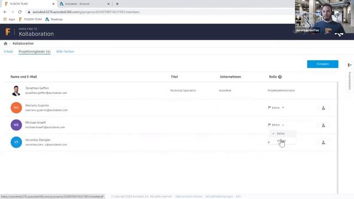Click the Name und E-Mail column header
Viewport: 354px width, 199px height.
(x=24, y=77)
